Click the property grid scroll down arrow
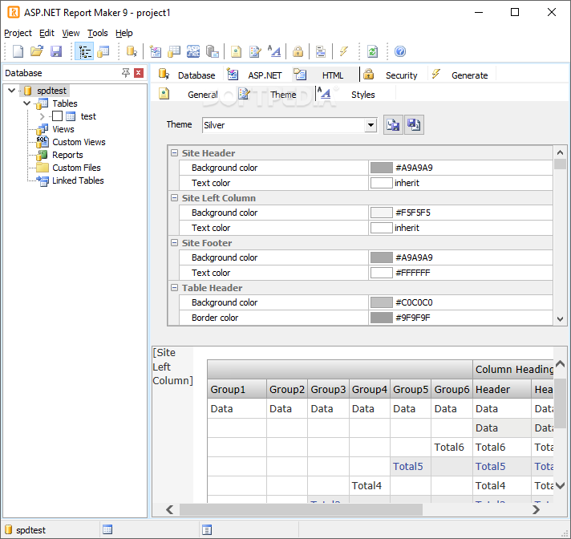571x539 pixels. pos(560,319)
